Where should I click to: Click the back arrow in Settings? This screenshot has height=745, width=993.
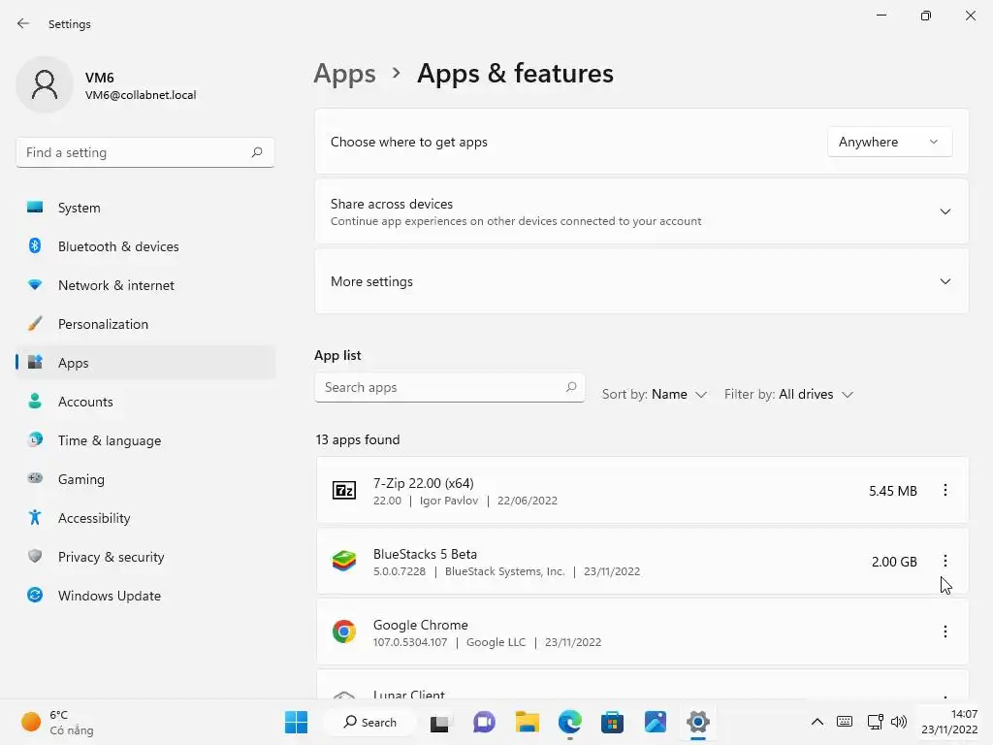(23, 23)
